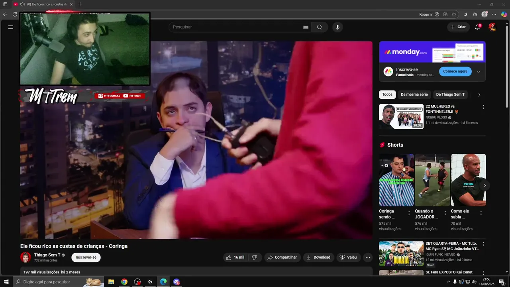Click Resumir in the address bar
The image size is (510, 287).
tap(426, 14)
